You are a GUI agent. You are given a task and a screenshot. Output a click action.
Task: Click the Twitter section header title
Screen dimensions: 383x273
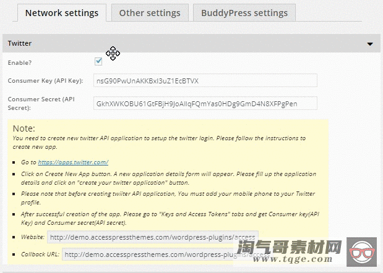[x=20, y=44]
